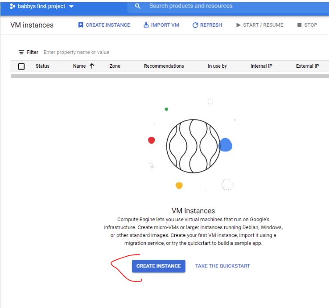The height and width of the screenshot is (308, 329).
Task: Click the Filter list icon
Action: point(21,52)
